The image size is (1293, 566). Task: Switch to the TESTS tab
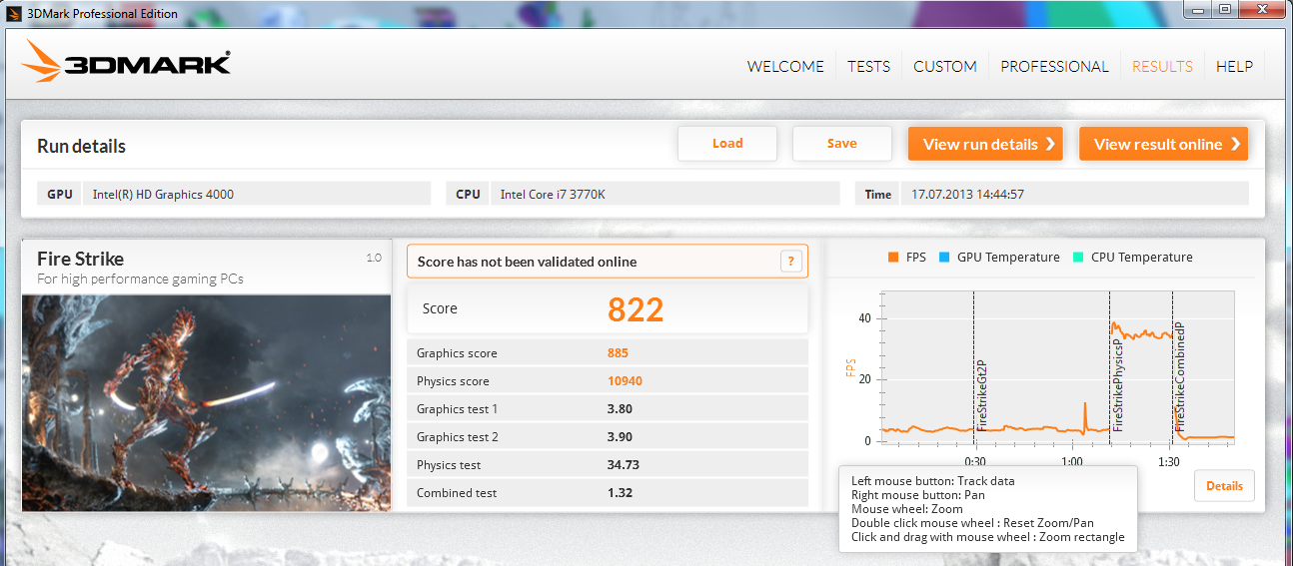coord(868,67)
